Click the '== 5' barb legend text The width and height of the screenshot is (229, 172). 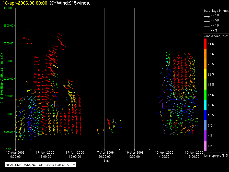coord(214,31)
